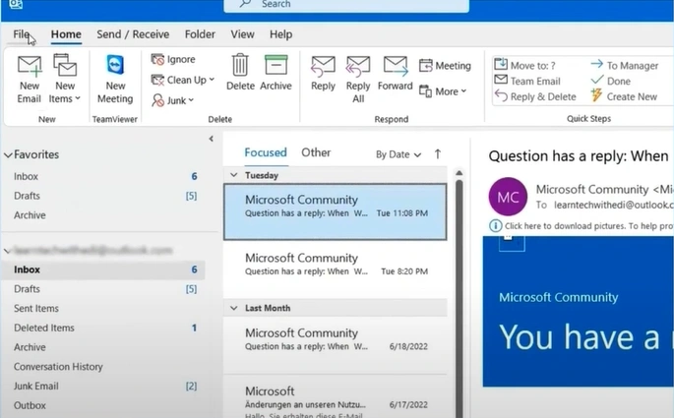This screenshot has height=418, width=674.
Task: Start a New TeamViewer Meeting
Action: tap(115, 80)
